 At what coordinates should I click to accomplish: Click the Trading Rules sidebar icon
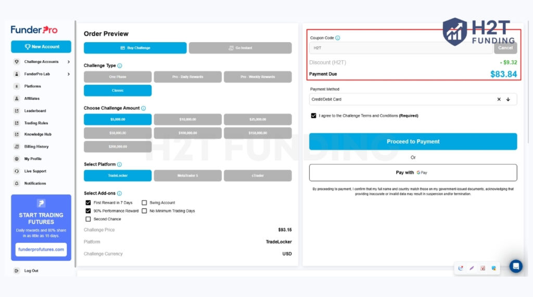pos(16,123)
